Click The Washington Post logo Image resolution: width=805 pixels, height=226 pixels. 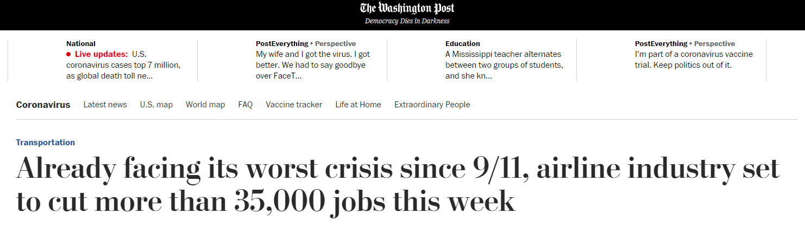point(407,8)
